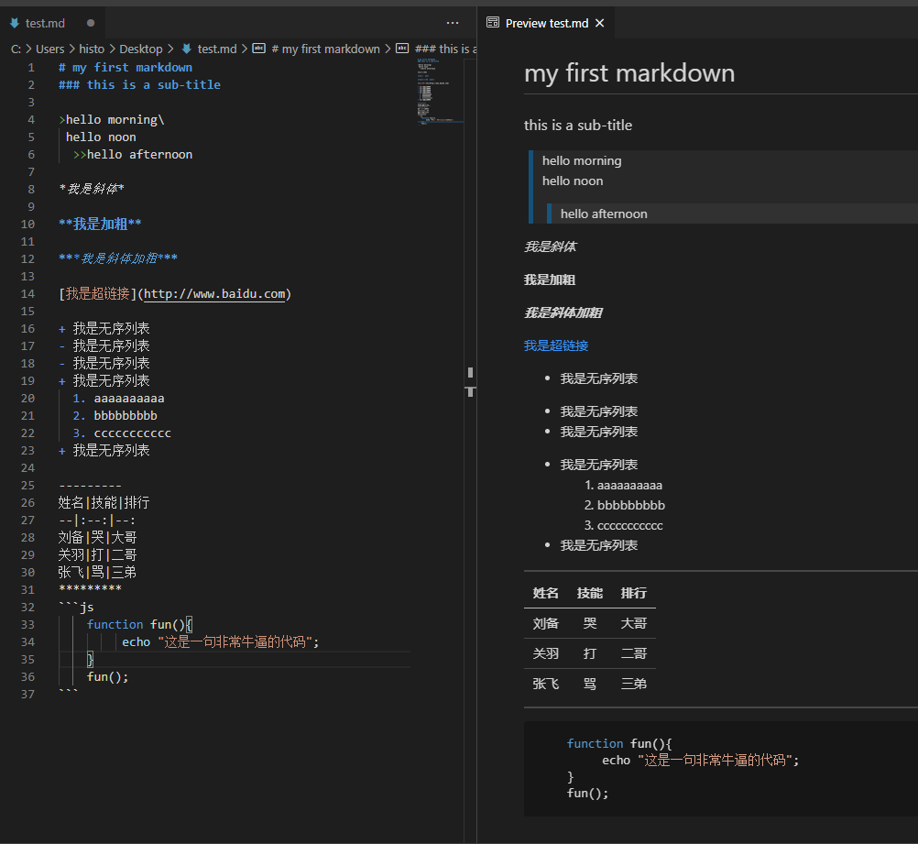Click the C: drive breadcrumb

pos(16,49)
